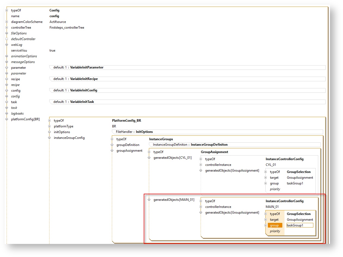Collapse the generatedObjects[MAIN_01] node

click(x=149, y=200)
